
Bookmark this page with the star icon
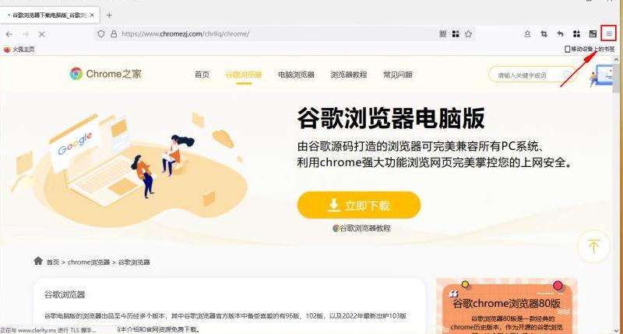[x=469, y=34]
